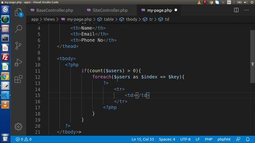Change end of line sequence LF
The height and width of the screenshot is (143, 255).
[198, 139]
